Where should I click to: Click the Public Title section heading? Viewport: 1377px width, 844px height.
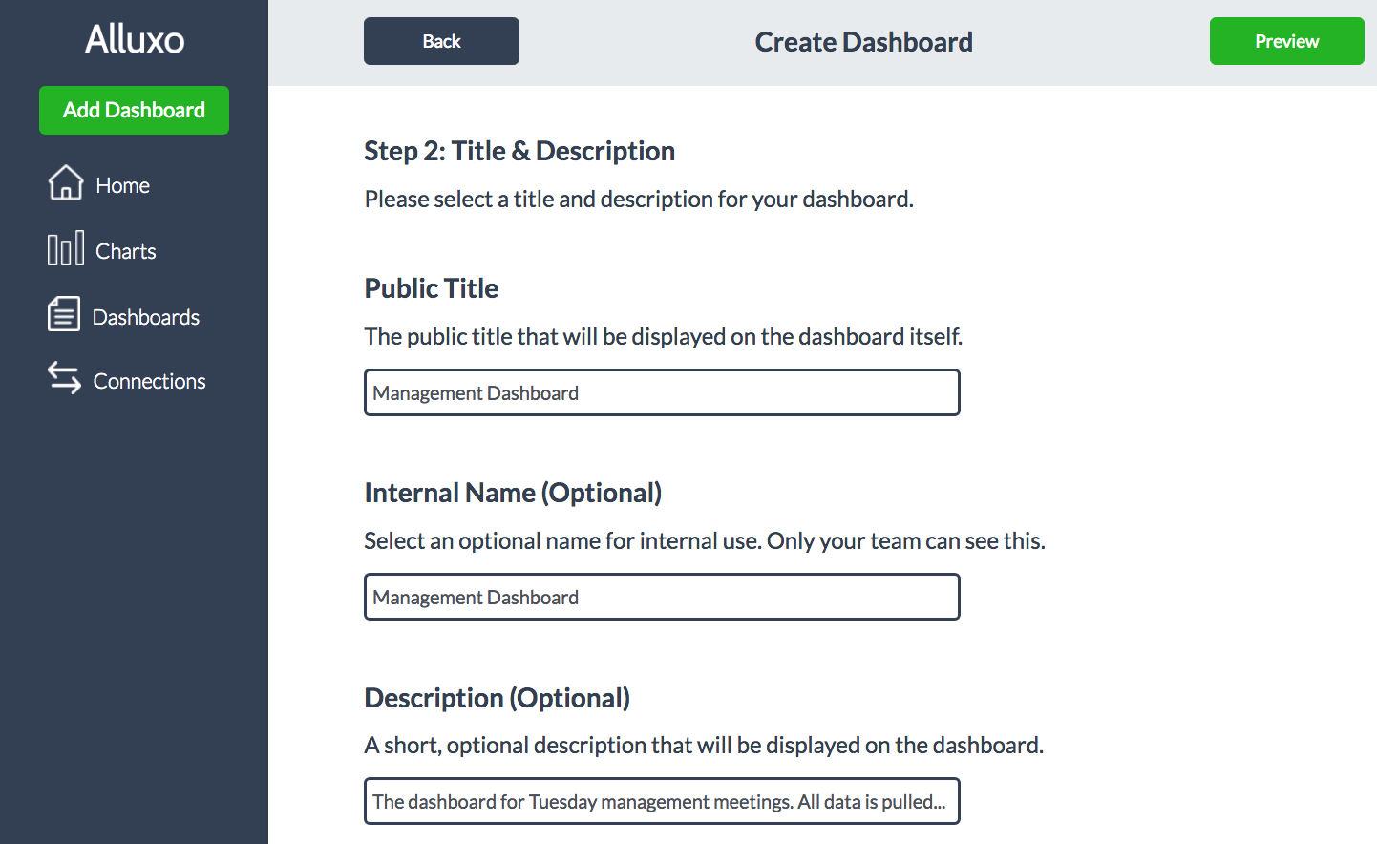click(x=432, y=288)
